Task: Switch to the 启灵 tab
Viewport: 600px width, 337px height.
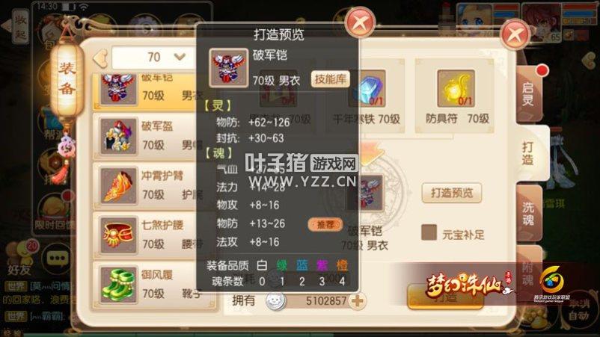Action: coord(529,94)
